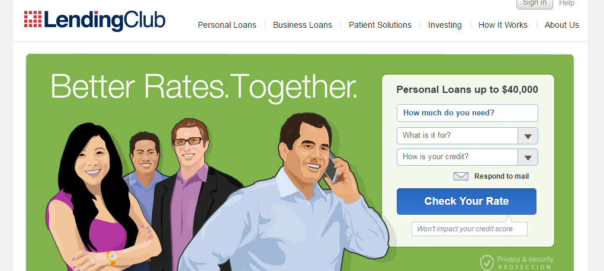This screenshot has height=271, width=604.
Task: Focus the 'How much do you need?' field
Action: [x=467, y=113]
